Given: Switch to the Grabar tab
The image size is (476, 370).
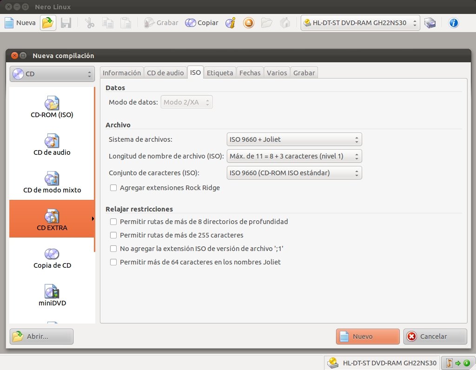Looking at the screenshot, I should pos(304,73).
